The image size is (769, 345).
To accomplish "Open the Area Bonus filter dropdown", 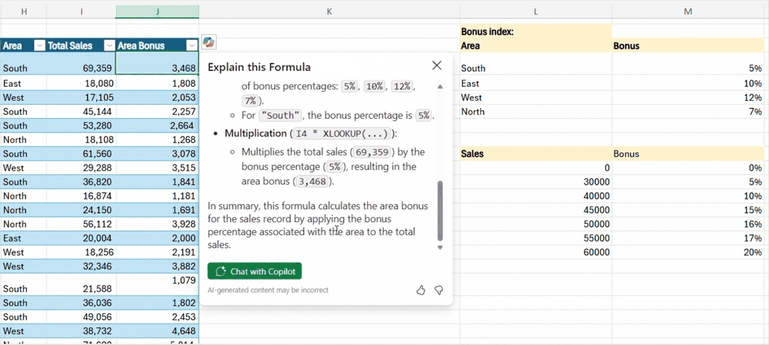I will [192, 45].
